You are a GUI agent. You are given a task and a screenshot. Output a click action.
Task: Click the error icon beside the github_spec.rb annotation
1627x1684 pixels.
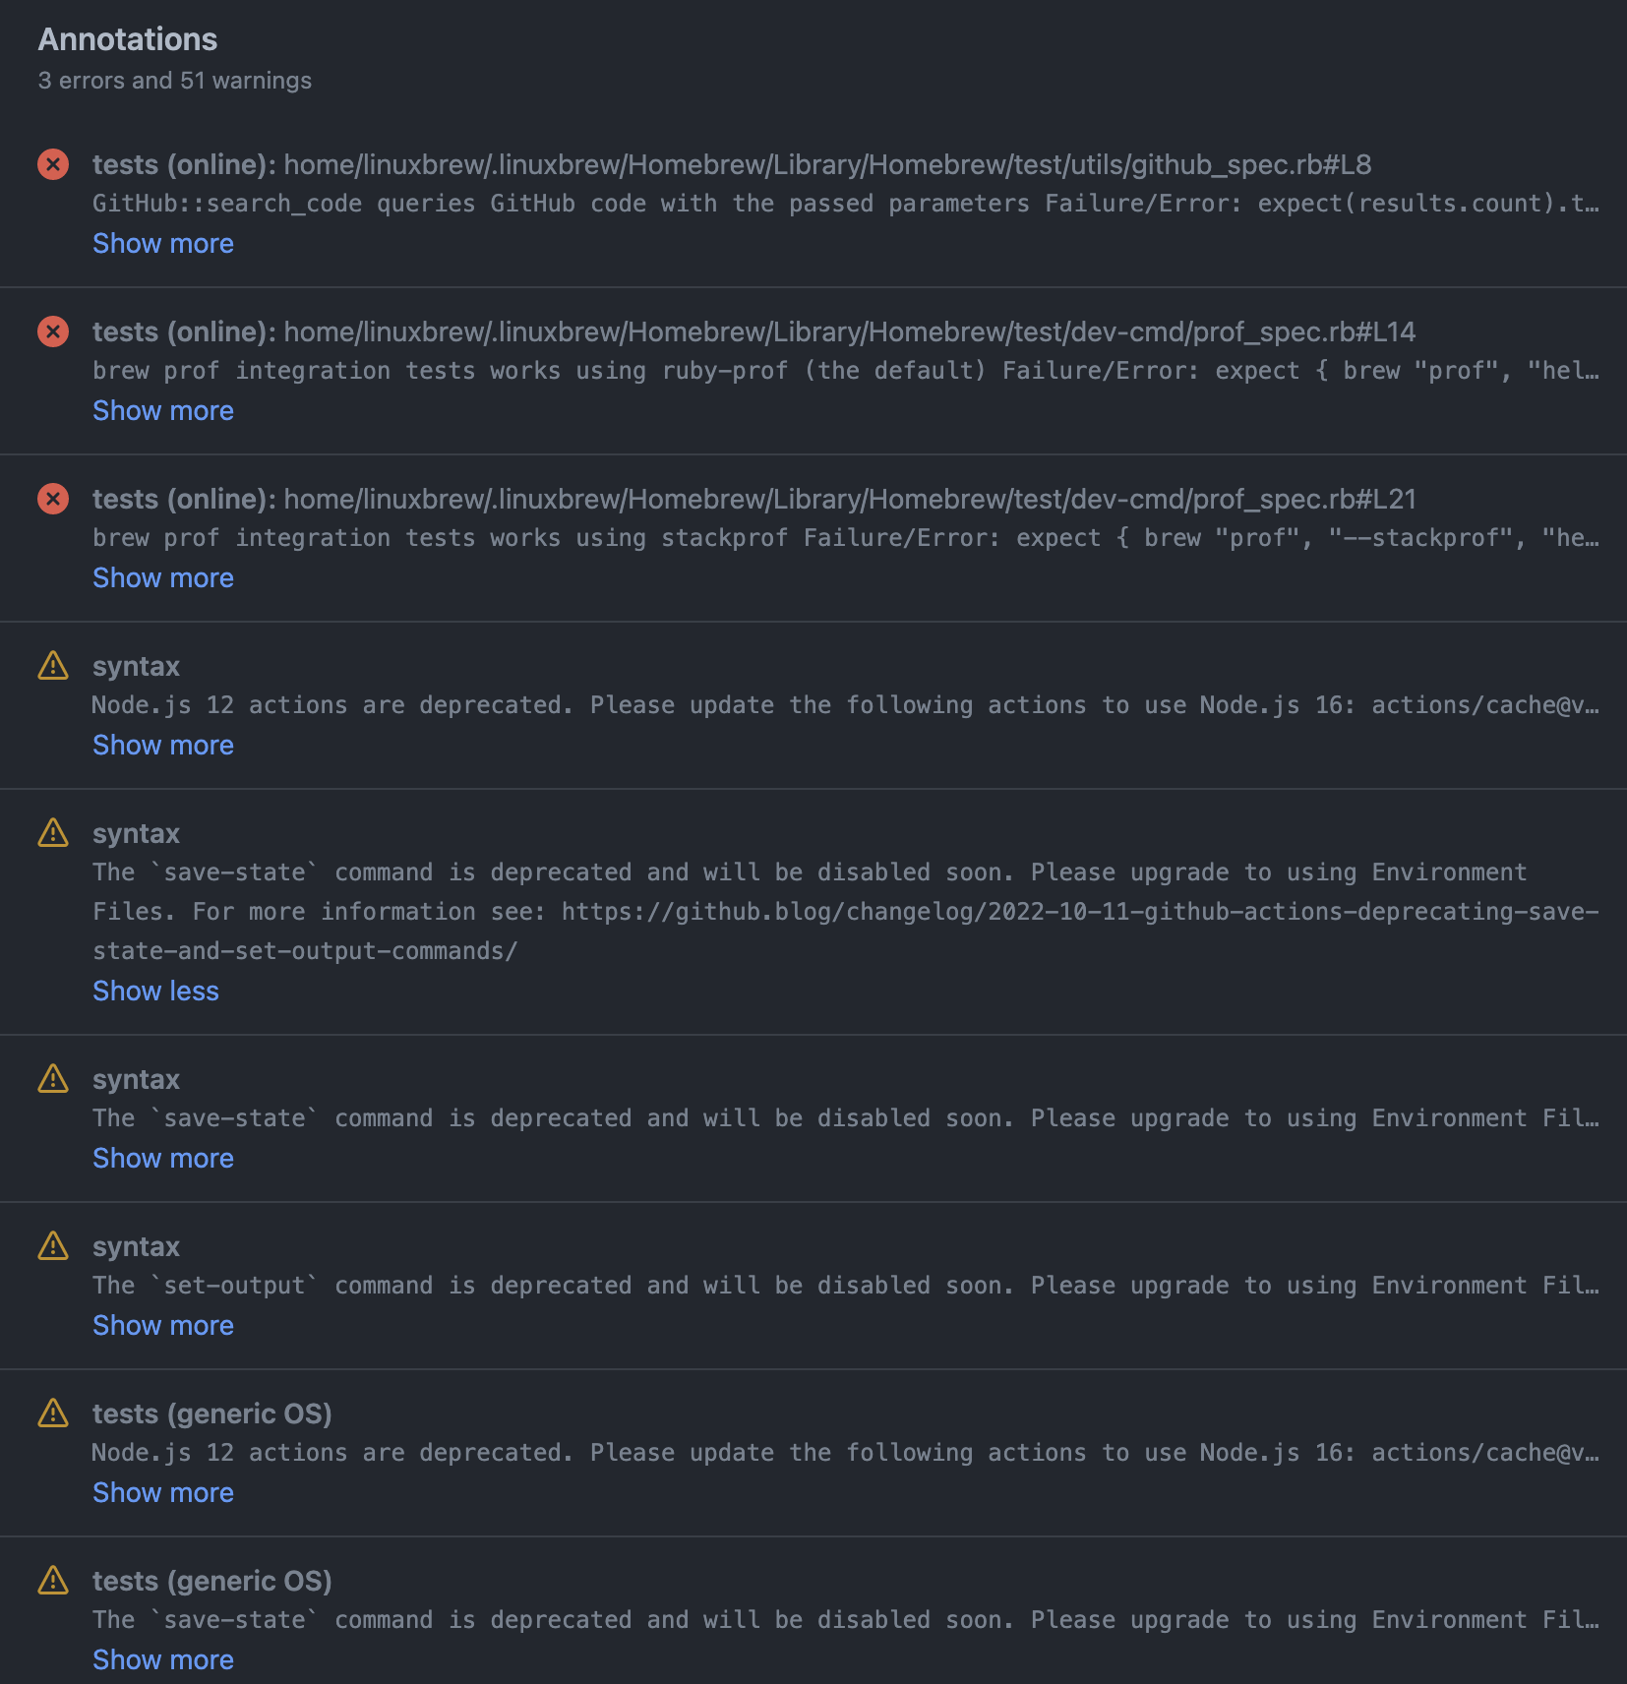click(53, 164)
